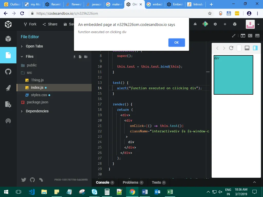Image resolution: width=263 pixels, height=197 pixels.
Task: Share the sandbox
Action: [x=50, y=24]
